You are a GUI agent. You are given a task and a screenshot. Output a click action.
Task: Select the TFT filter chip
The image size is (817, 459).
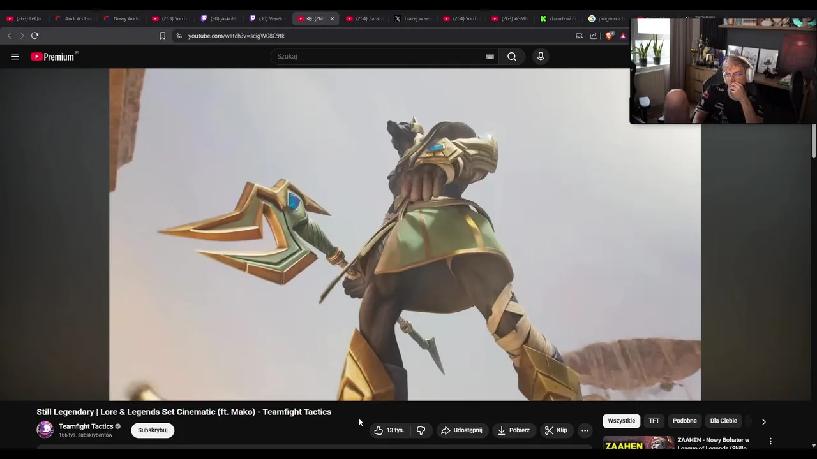654,421
